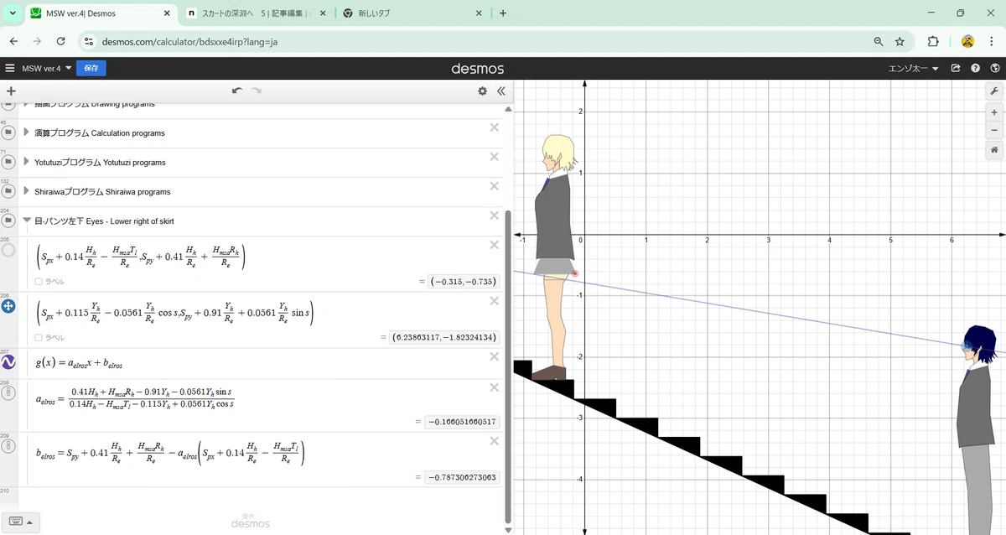Collapse the Eyes - Lower right of skirt folder
This screenshot has height=535, width=1006.
pos(27,221)
